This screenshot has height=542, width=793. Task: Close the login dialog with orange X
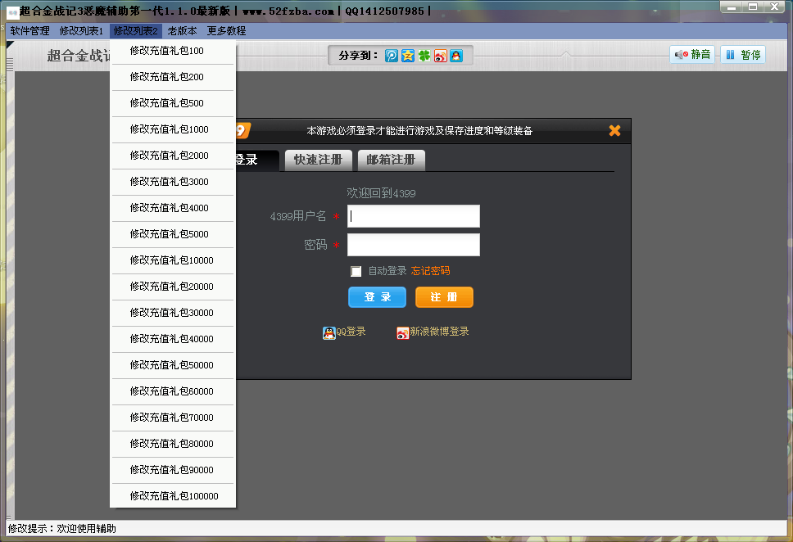click(614, 130)
